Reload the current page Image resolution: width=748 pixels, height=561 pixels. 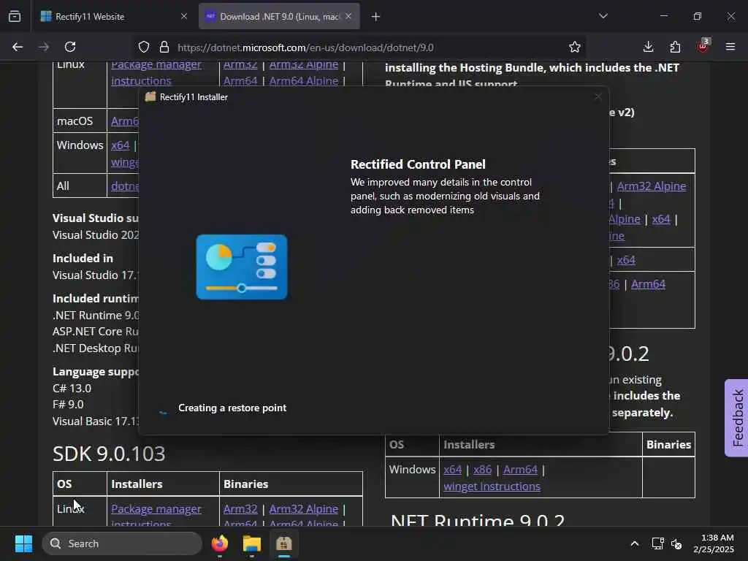point(70,47)
